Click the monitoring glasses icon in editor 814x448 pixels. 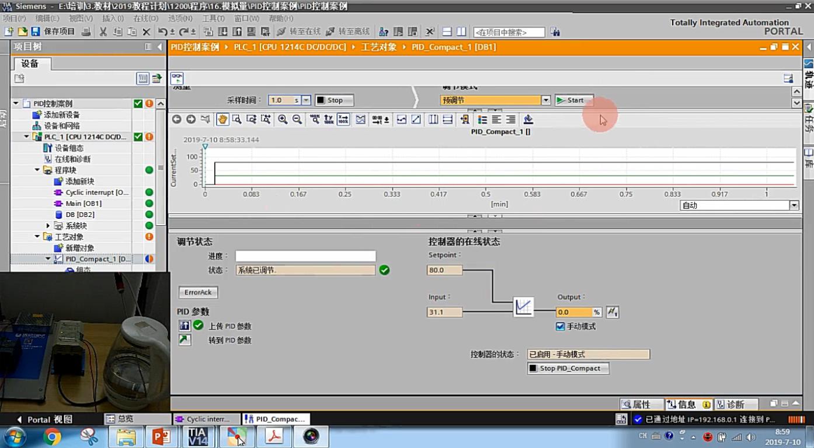pyautogui.click(x=177, y=78)
